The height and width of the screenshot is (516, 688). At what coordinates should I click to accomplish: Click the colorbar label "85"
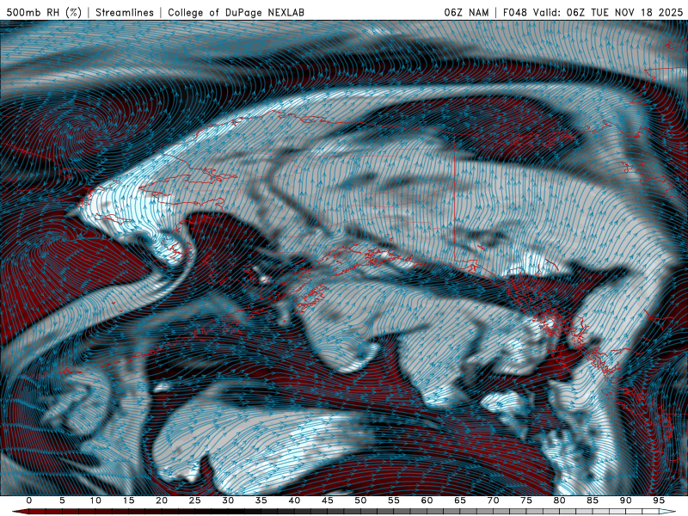point(593,501)
